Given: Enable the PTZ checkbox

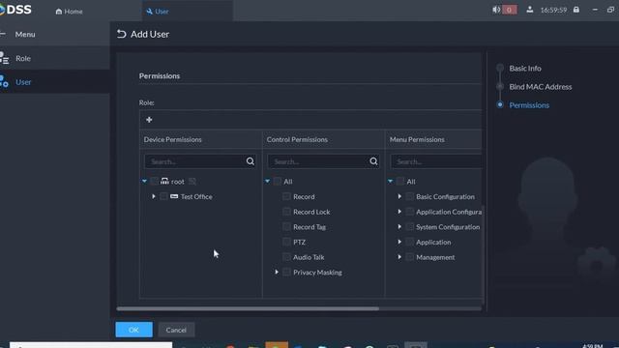Looking at the screenshot, I should [287, 242].
